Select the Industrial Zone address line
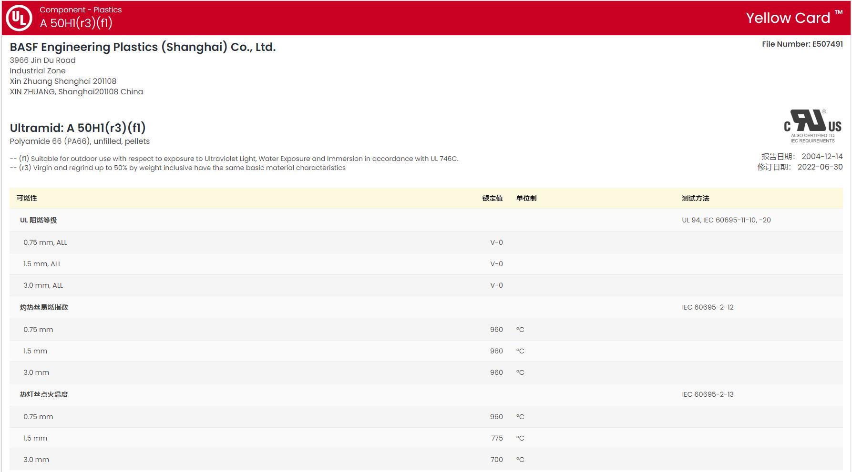The image size is (852, 472). pos(38,71)
